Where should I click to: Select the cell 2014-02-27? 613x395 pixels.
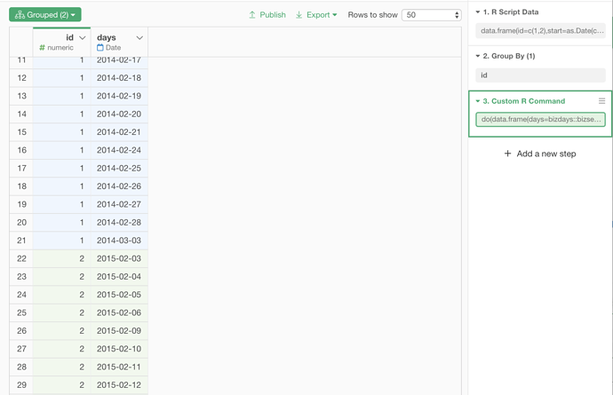point(119,204)
